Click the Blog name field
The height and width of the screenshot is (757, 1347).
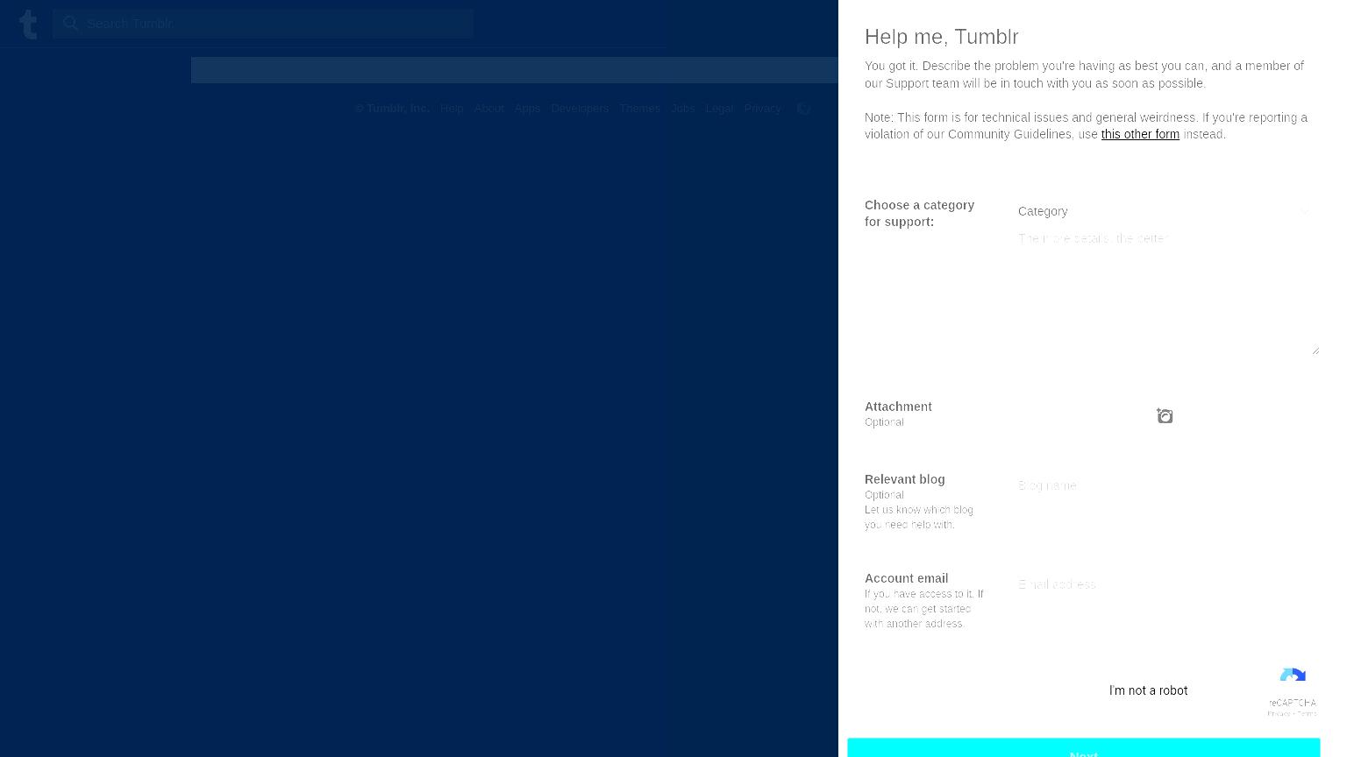pos(1166,485)
